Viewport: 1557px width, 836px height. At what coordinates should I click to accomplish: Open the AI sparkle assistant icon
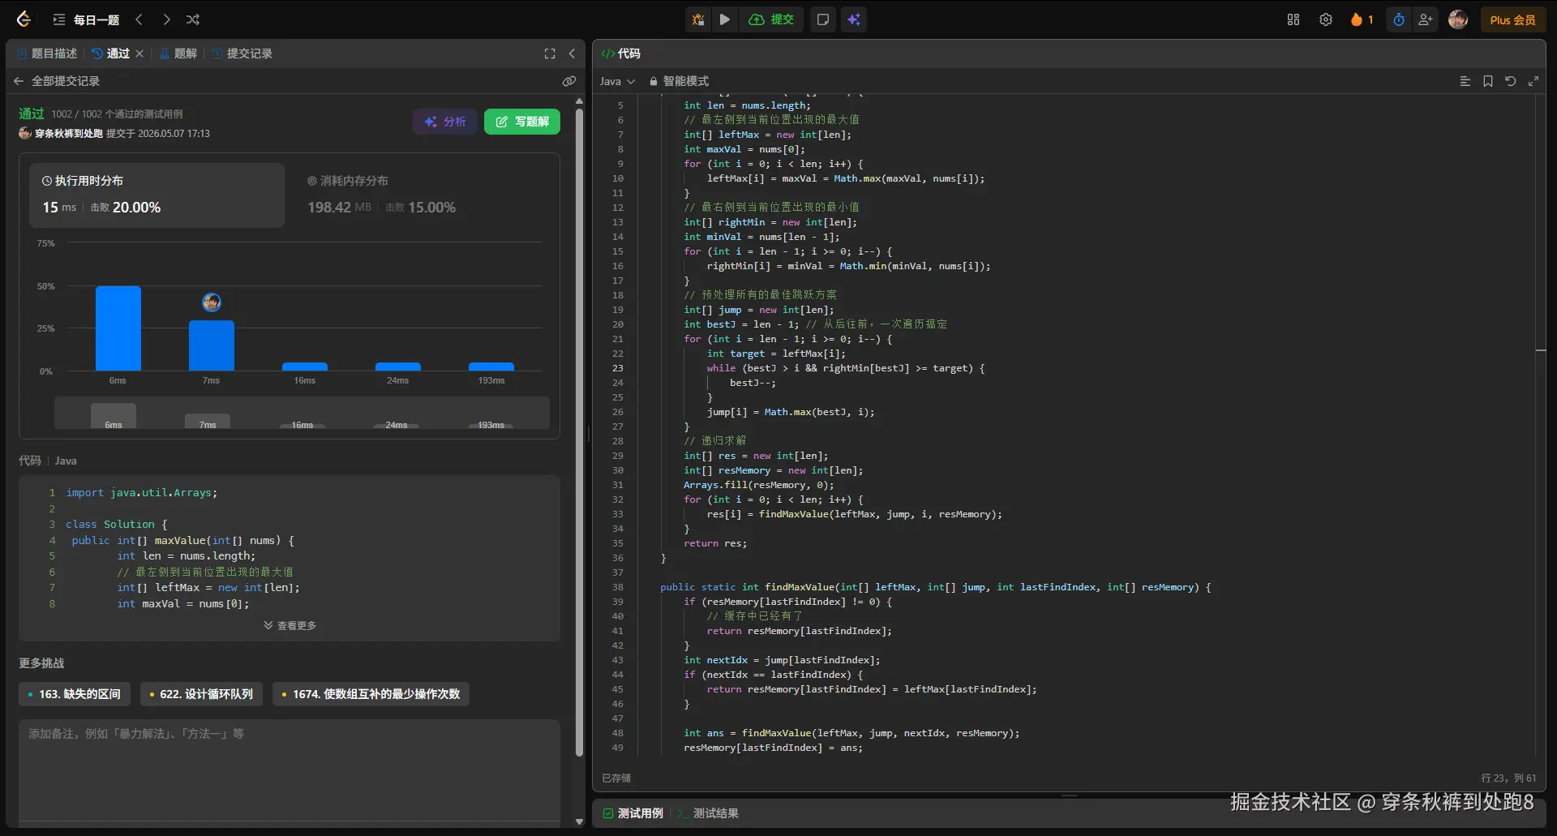[854, 19]
